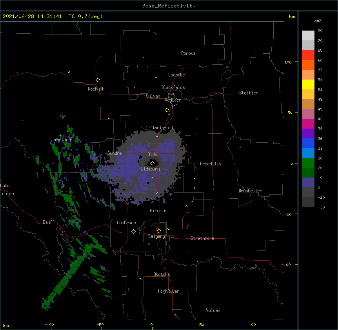Viewport: 338px width, 330px height.
Task: Click the Limestone label
Action: point(60,140)
